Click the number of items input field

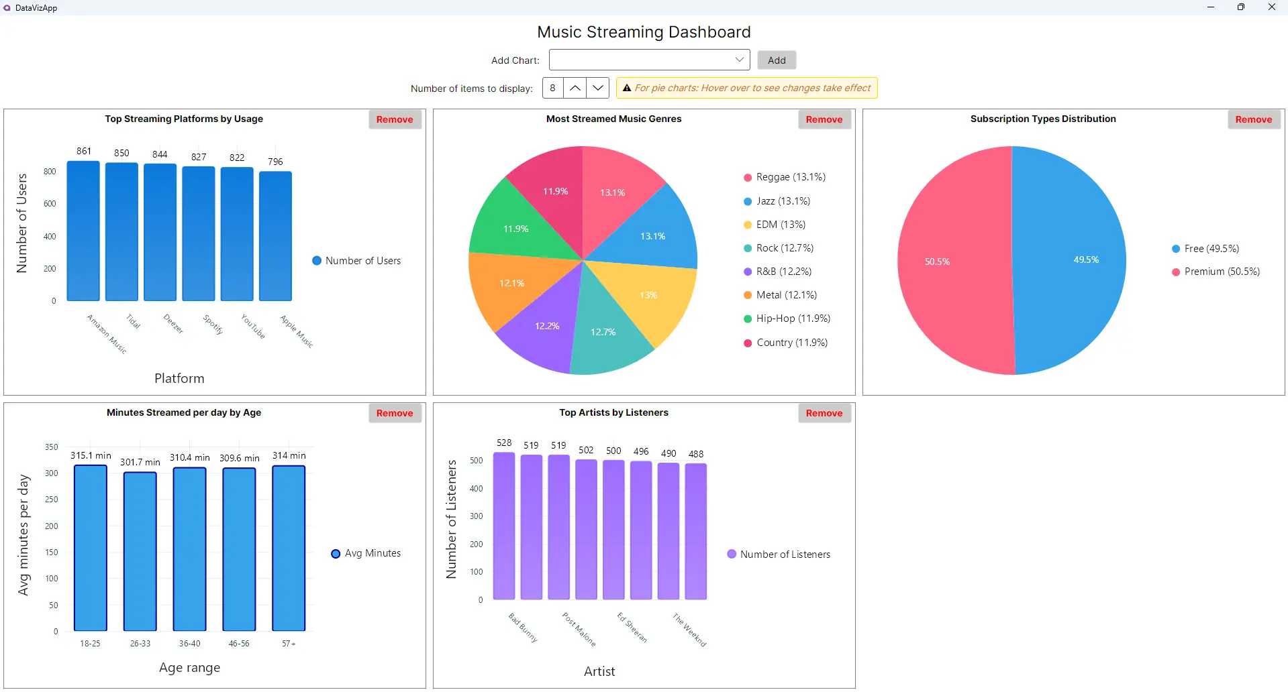click(552, 87)
